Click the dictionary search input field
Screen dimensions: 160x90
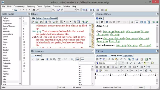86,63
